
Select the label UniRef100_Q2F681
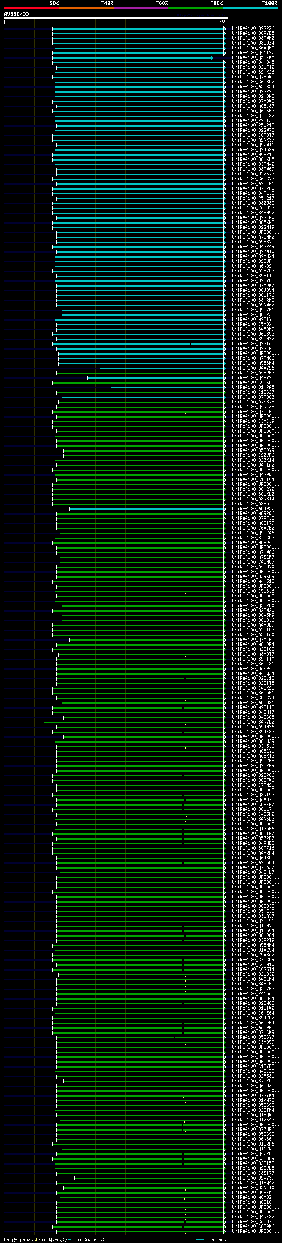253,1076
